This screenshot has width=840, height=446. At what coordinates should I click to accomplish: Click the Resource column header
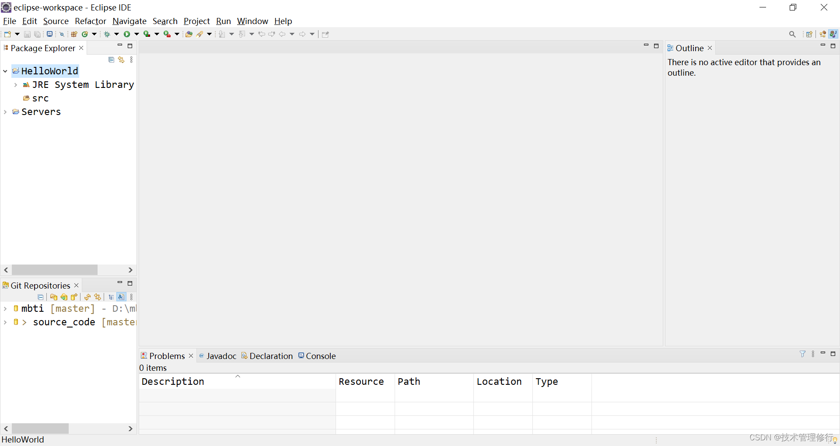click(x=365, y=381)
